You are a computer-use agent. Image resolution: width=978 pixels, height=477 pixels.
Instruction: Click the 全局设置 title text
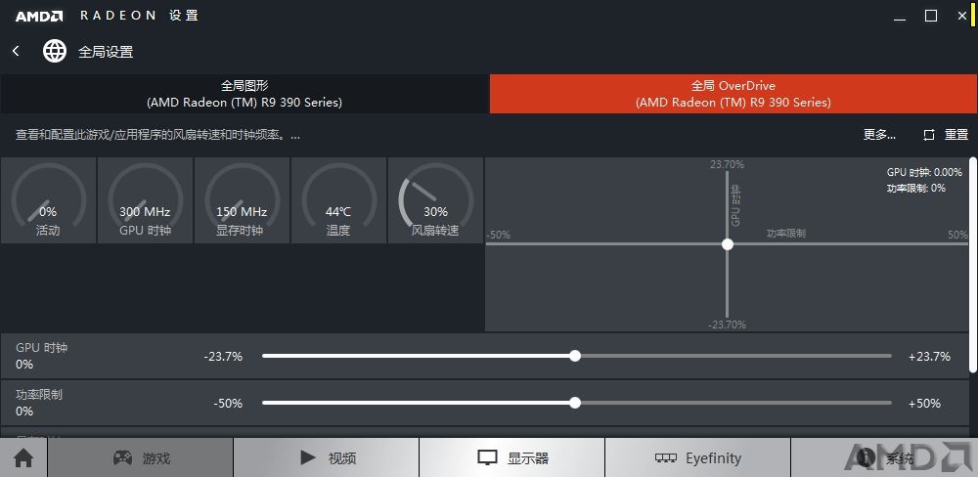pos(106,52)
